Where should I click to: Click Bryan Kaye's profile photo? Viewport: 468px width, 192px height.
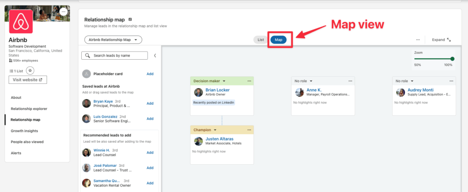[86, 103]
